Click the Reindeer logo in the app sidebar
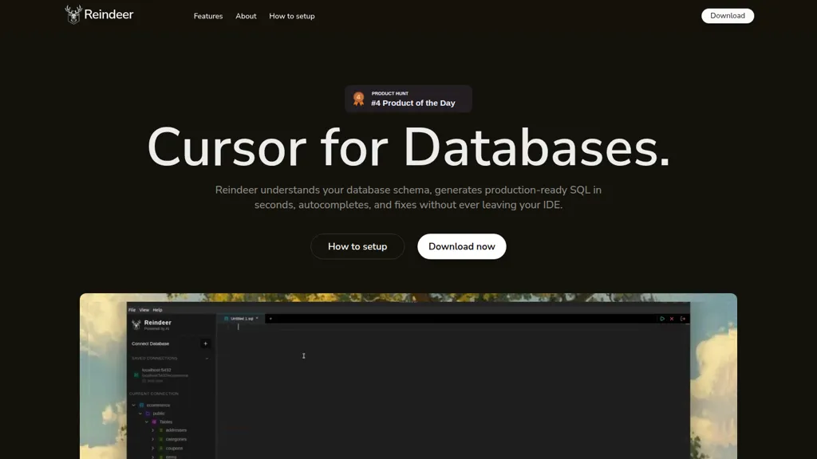Viewport: 817px width, 459px height. click(x=136, y=325)
